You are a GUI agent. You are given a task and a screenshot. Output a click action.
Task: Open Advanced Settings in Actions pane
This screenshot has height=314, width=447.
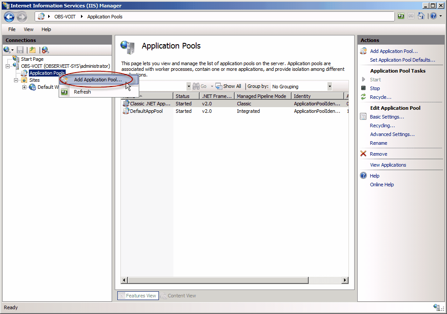pos(392,134)
